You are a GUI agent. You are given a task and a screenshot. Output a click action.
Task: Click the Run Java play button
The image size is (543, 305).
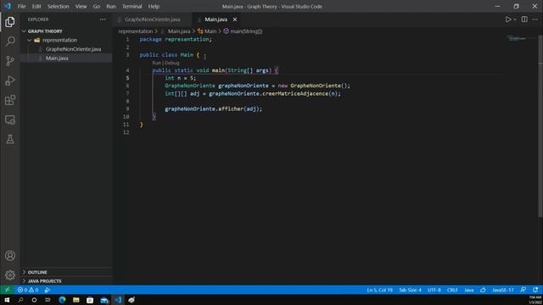coord(507,19)
